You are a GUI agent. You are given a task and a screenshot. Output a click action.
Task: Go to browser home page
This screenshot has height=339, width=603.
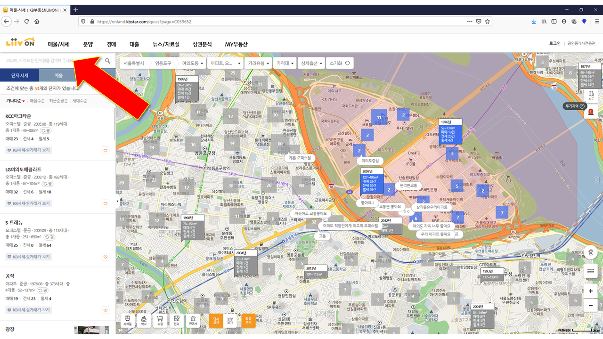[x=37, y=21]
